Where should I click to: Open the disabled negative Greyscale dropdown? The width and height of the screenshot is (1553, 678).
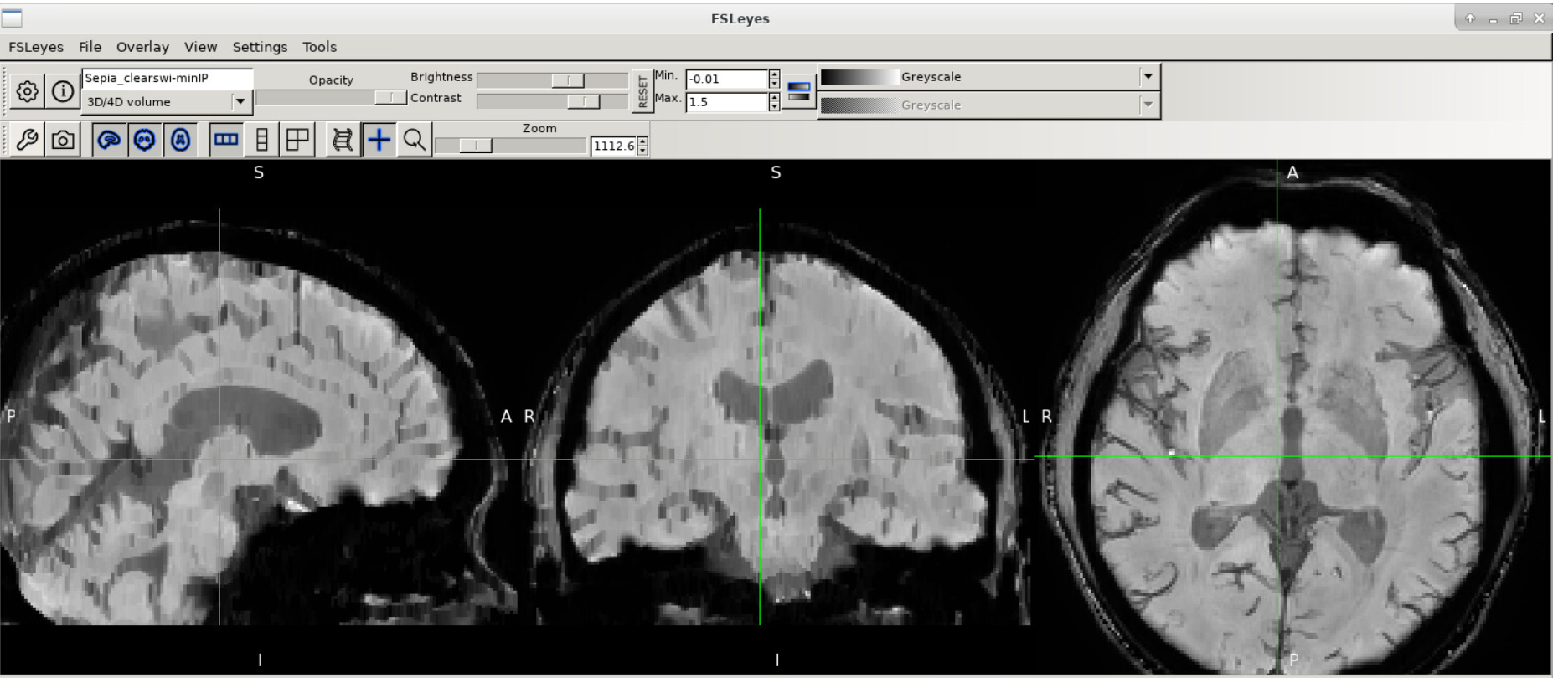click(x=988, y=105)
